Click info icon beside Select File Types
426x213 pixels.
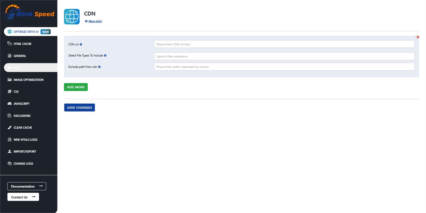tap(105, 56)
